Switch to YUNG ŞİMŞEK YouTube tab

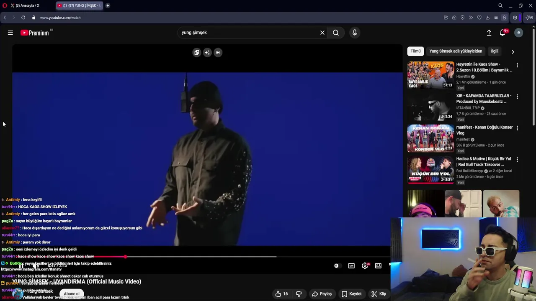[80, 5]
